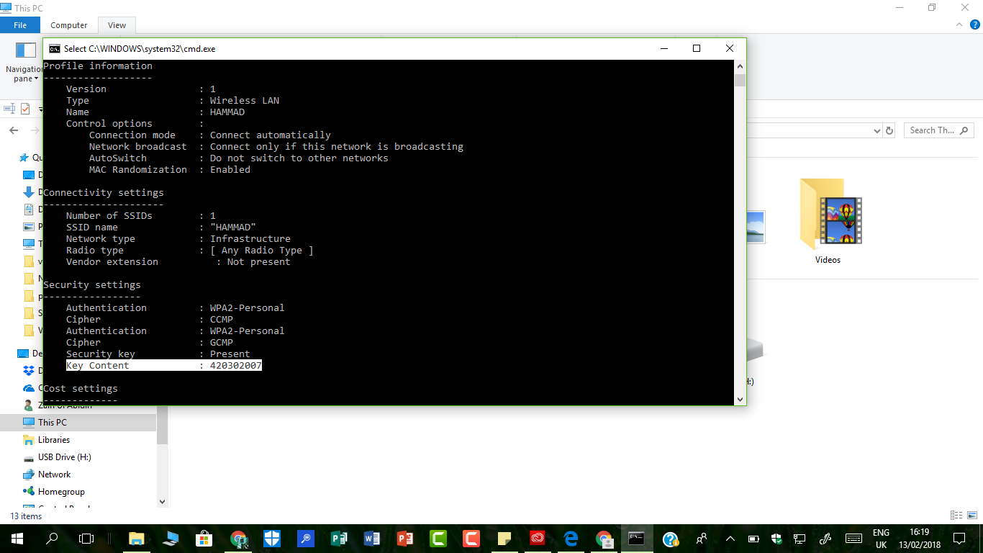The image size is (983, 553).
Task: Expand the hidden icons tray chevron
Action: (729, 538)
